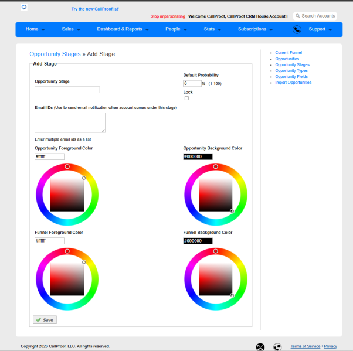The image size is (353, 351).
Task: Click the Email IDs text area
Action: coord(70,122)
